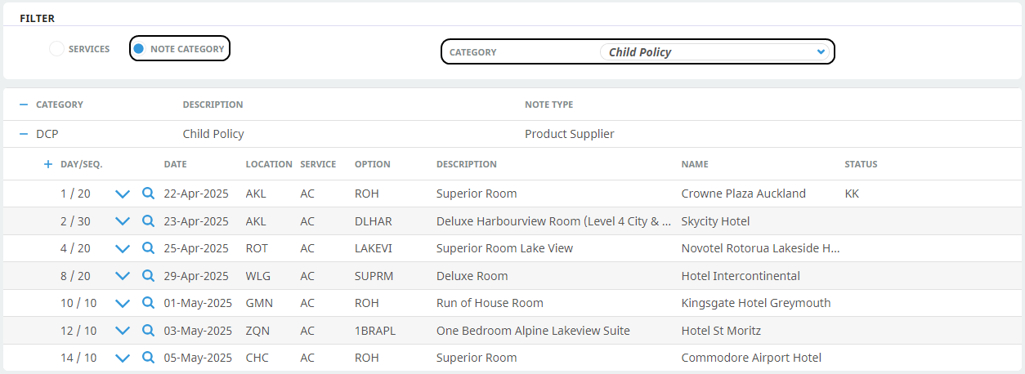
Task: Click magnifier icon for Hotel St Moritz row
Action: pyautogui.click(x=148, y=331)
